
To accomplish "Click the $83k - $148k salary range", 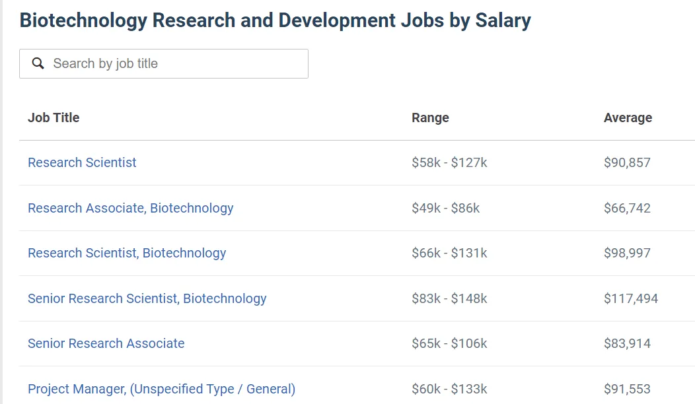I will point(449,298).
